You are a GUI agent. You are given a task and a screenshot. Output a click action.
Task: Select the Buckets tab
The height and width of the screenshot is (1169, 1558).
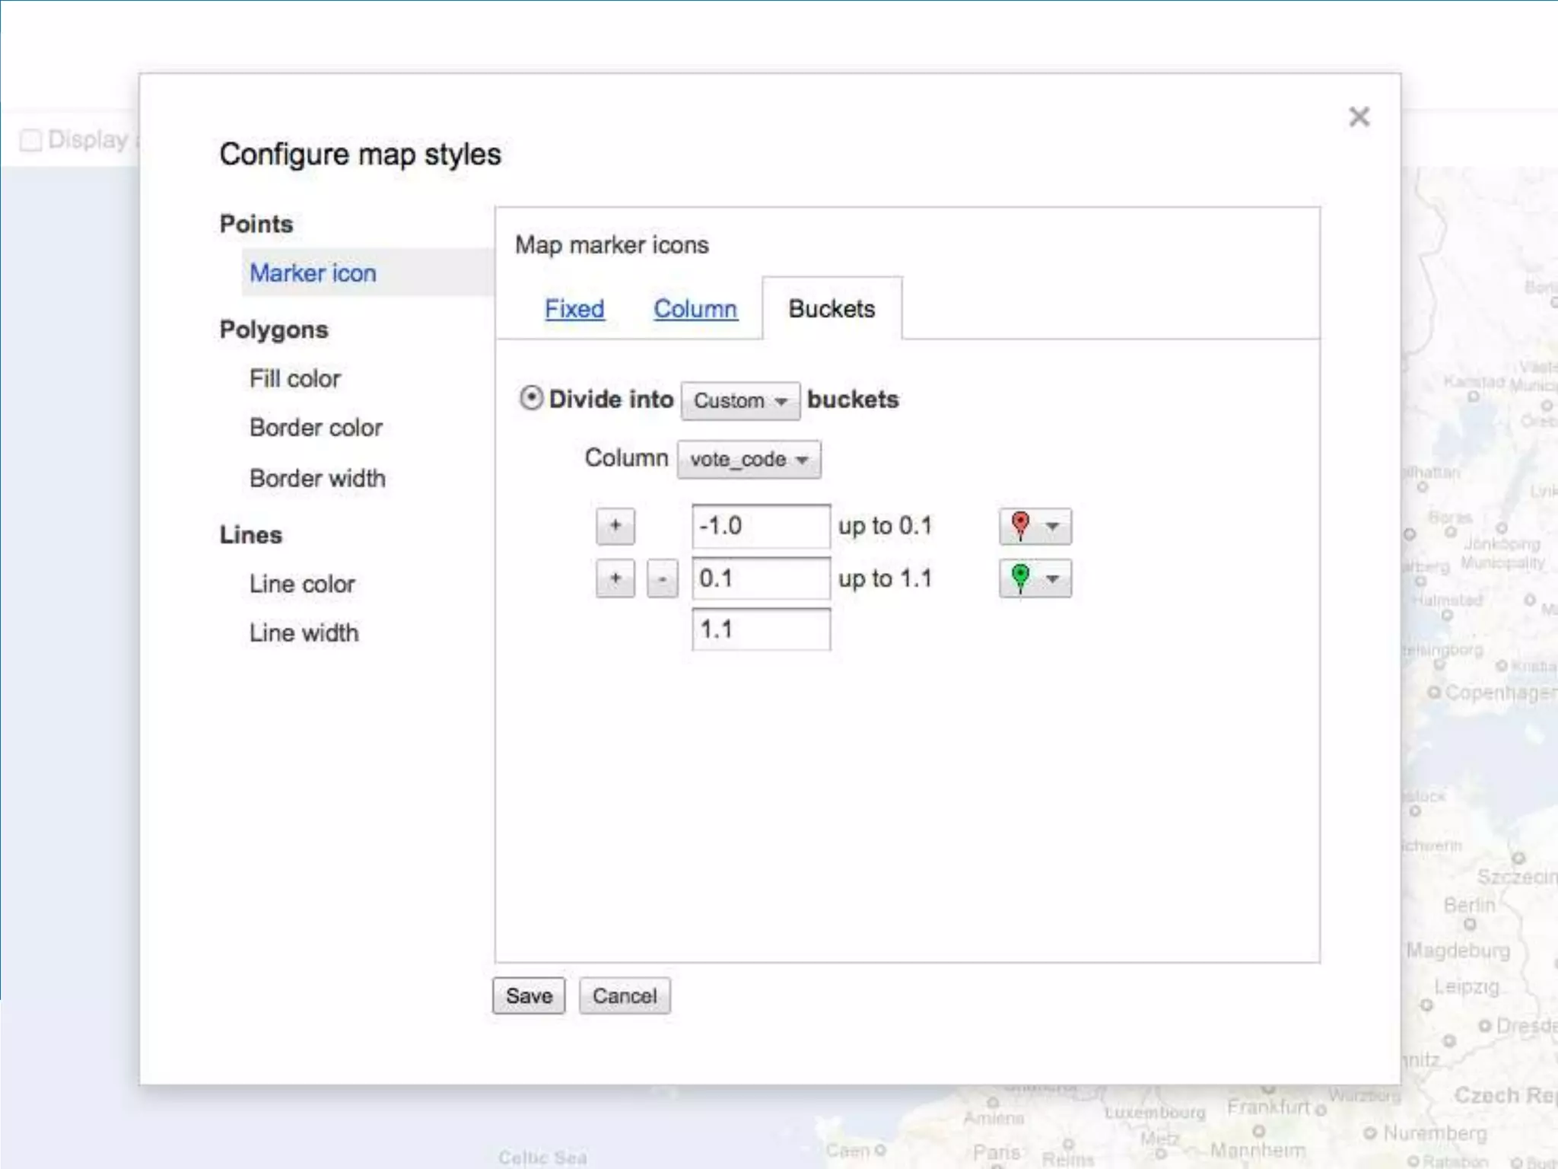pos(831,309)
